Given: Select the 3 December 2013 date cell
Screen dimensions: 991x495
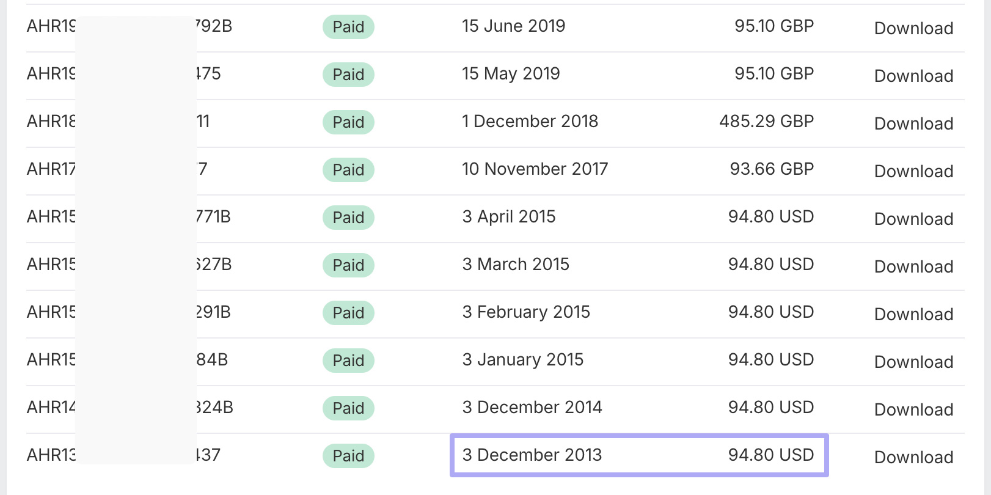Looking at the screenshot, I should tap(532, 455).
